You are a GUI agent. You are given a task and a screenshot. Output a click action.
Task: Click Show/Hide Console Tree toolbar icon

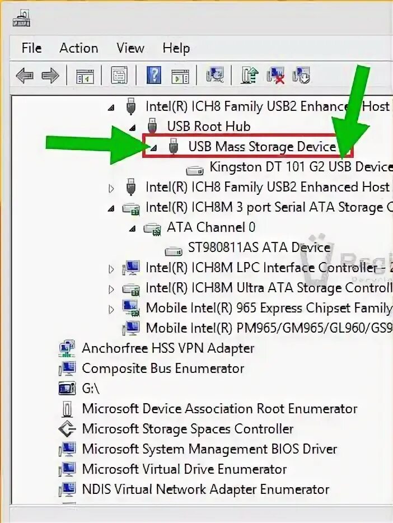coord(85,76)
